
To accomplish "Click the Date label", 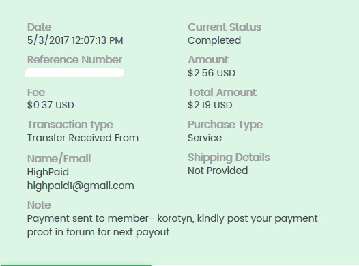I will click(x=39, y=27).
